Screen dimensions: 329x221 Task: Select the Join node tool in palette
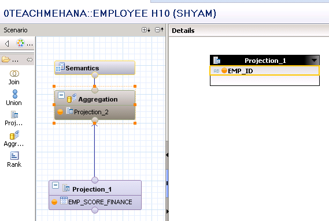click(x=14, y=77)
